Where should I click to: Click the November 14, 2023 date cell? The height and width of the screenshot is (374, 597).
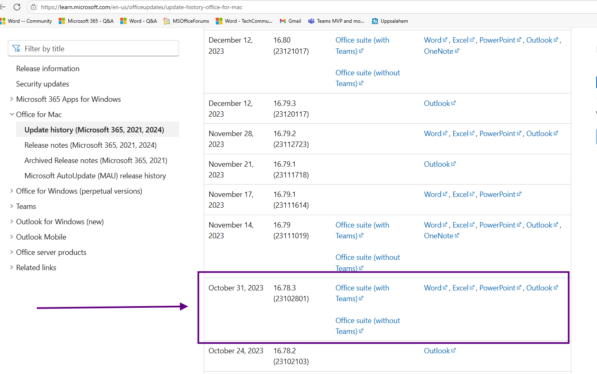231,230
